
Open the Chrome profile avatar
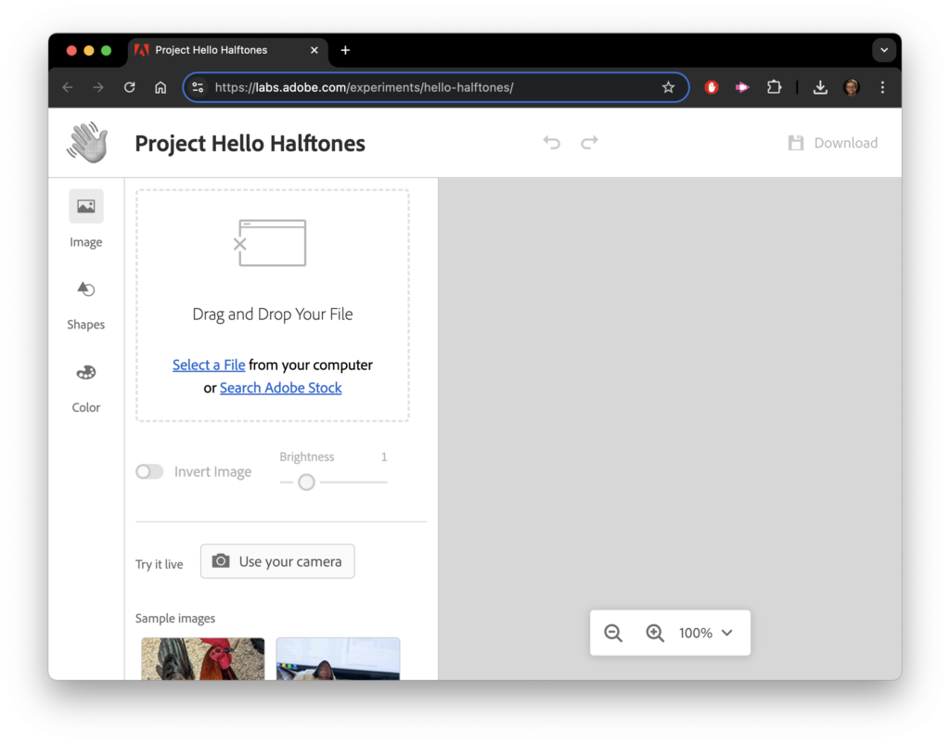[852, 87]
